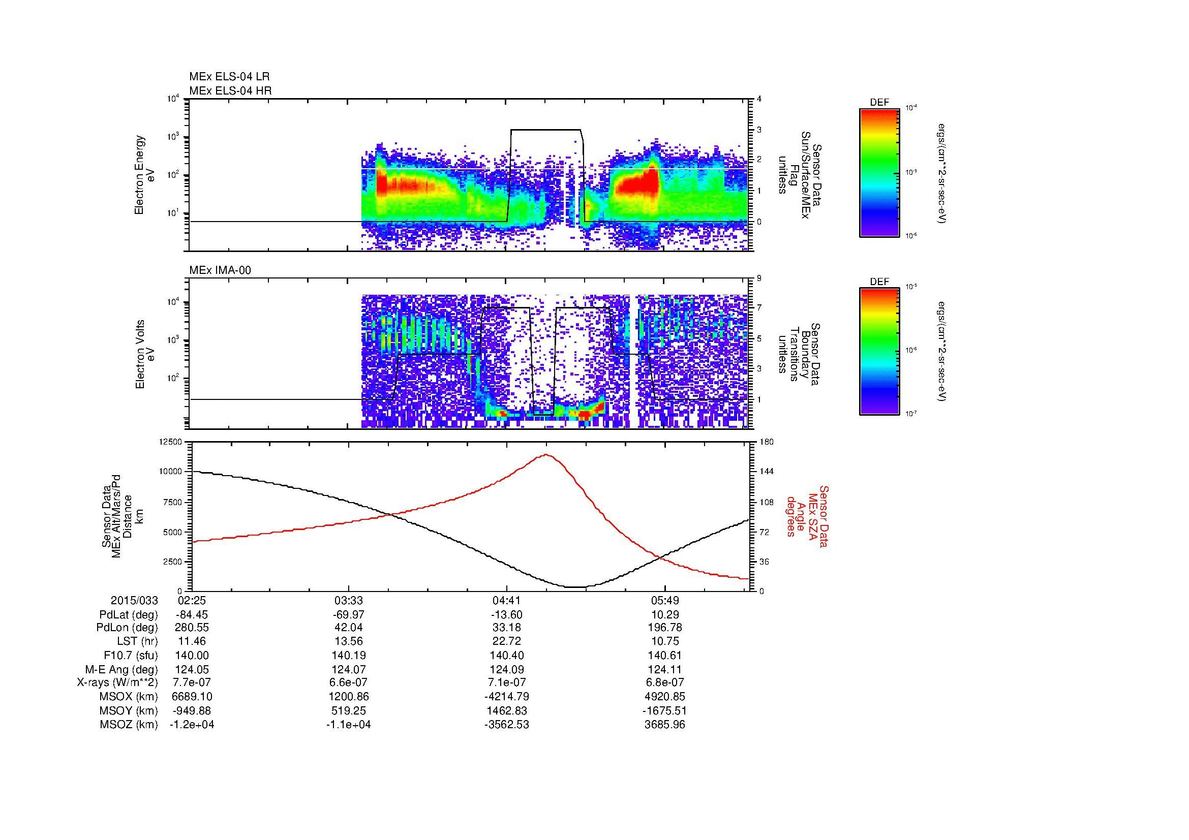Click the black altitude curve minimum
This screenshot has height=840, width=1189.
pyautogui.click(x=575, y=587)
